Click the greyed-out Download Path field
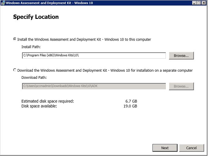The width and height of the screenshot is (208, 156). [94, 86]
